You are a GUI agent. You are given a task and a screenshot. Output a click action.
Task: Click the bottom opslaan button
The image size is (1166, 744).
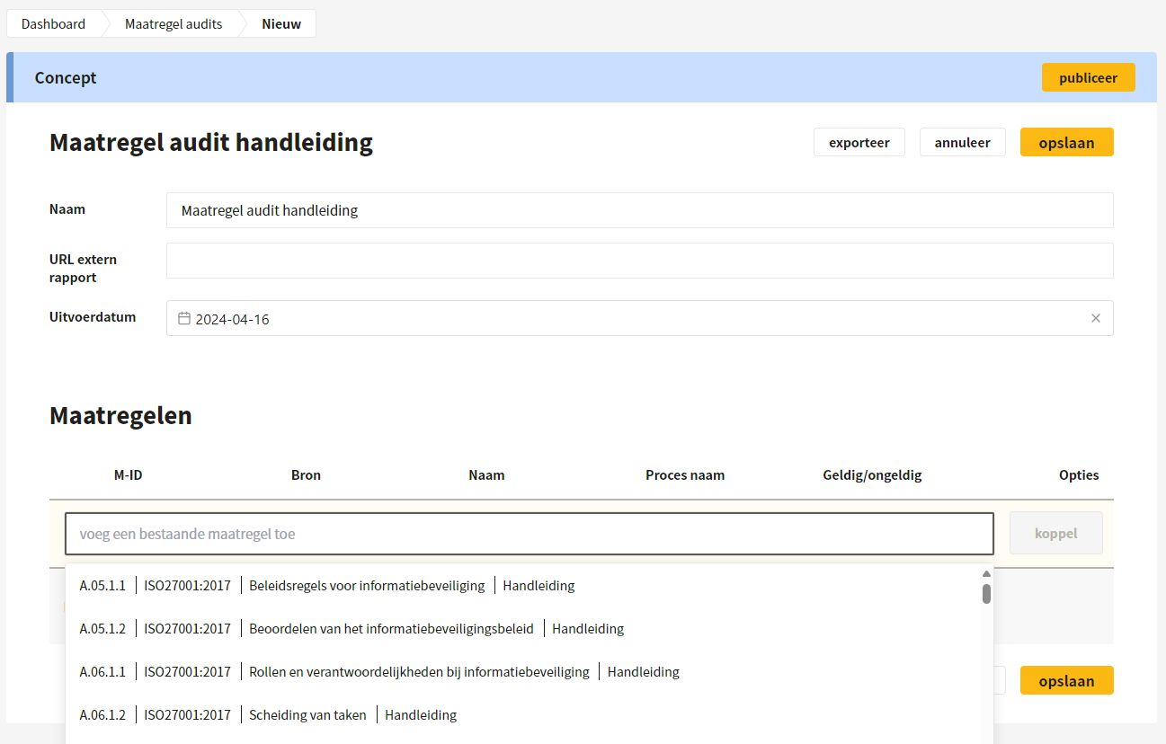(1066, 680)
